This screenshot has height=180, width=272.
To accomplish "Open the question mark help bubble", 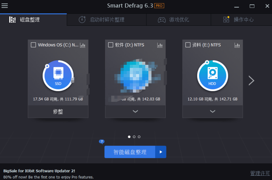I will tap(101, 141).
